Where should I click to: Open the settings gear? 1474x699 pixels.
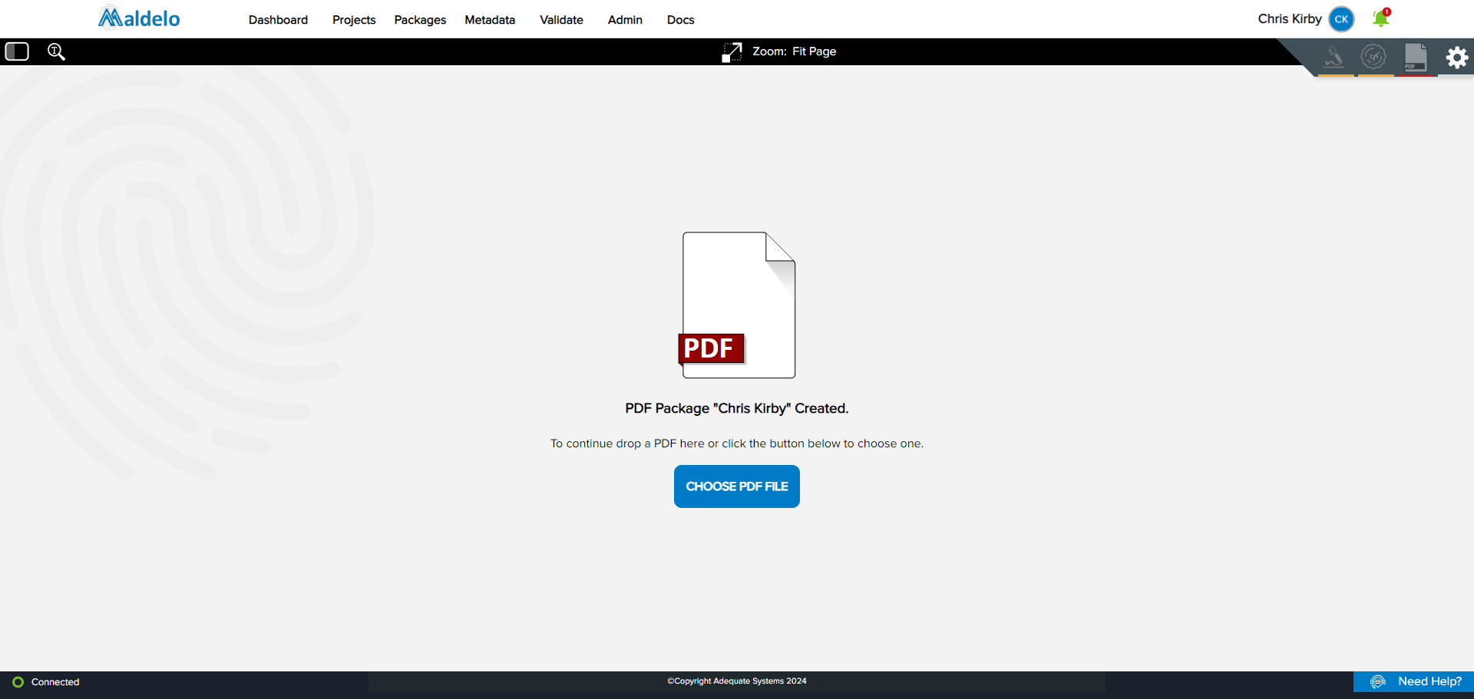[1456, 58]
